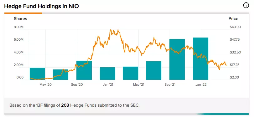
Task: Click the $32.50 price axis value
Action: (235, 53)
